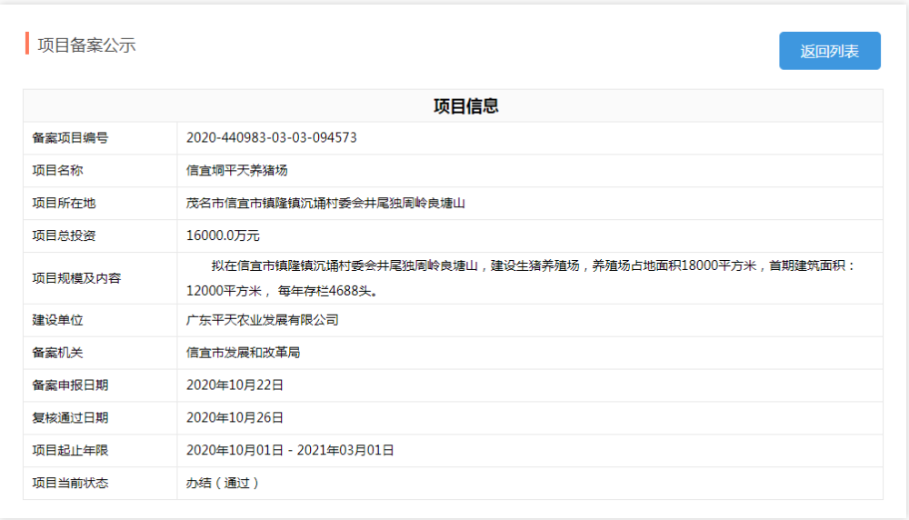909x520 pixels.
Task: Click the 建设单位 label cell
Action: [100, 320]
